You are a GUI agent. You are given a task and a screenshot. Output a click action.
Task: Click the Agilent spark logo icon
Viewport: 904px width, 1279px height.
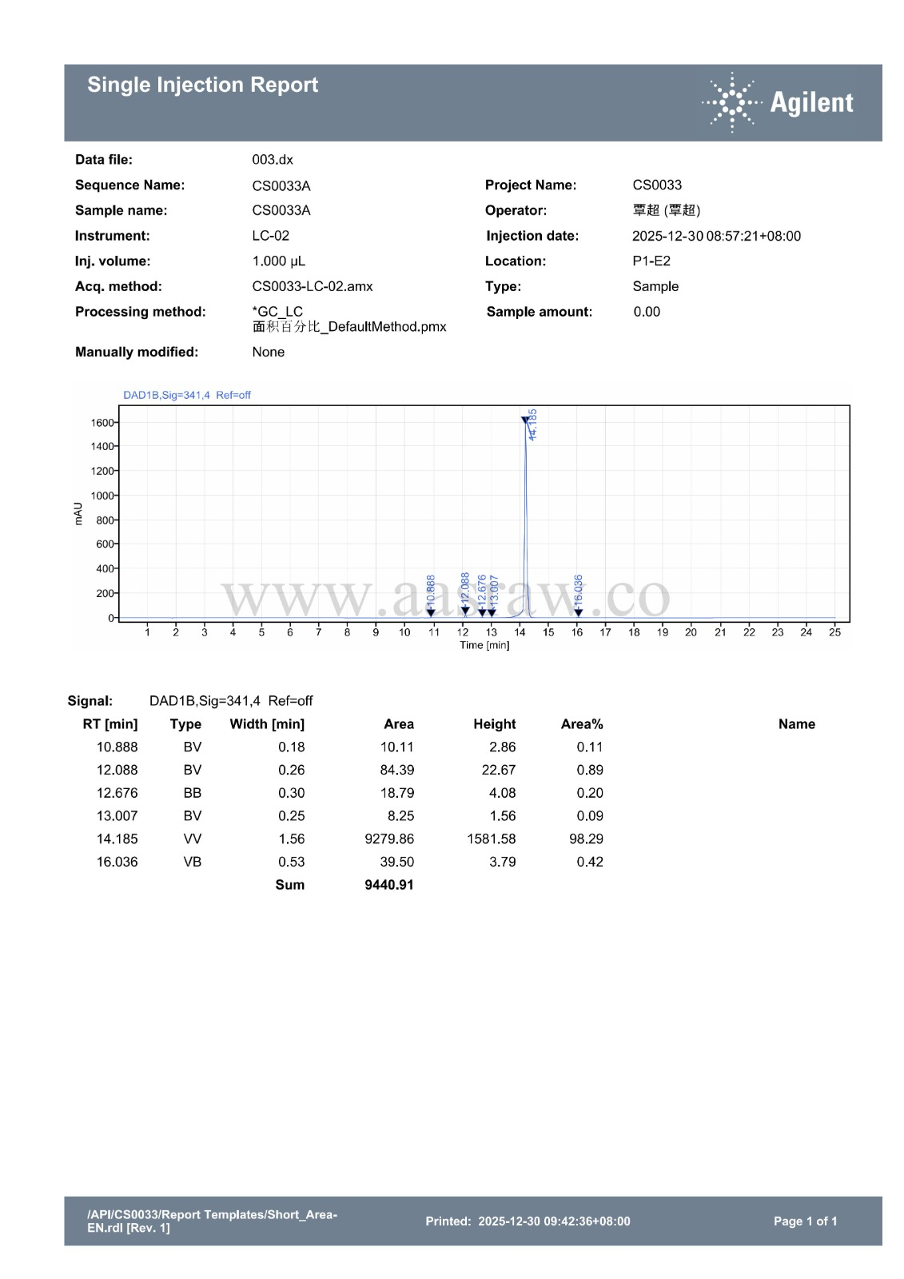(731, 102)
